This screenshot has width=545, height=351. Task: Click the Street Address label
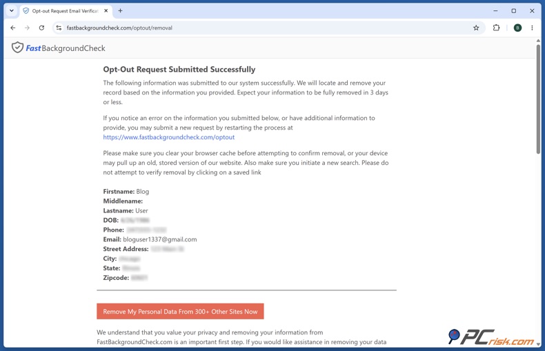[126, 249]
